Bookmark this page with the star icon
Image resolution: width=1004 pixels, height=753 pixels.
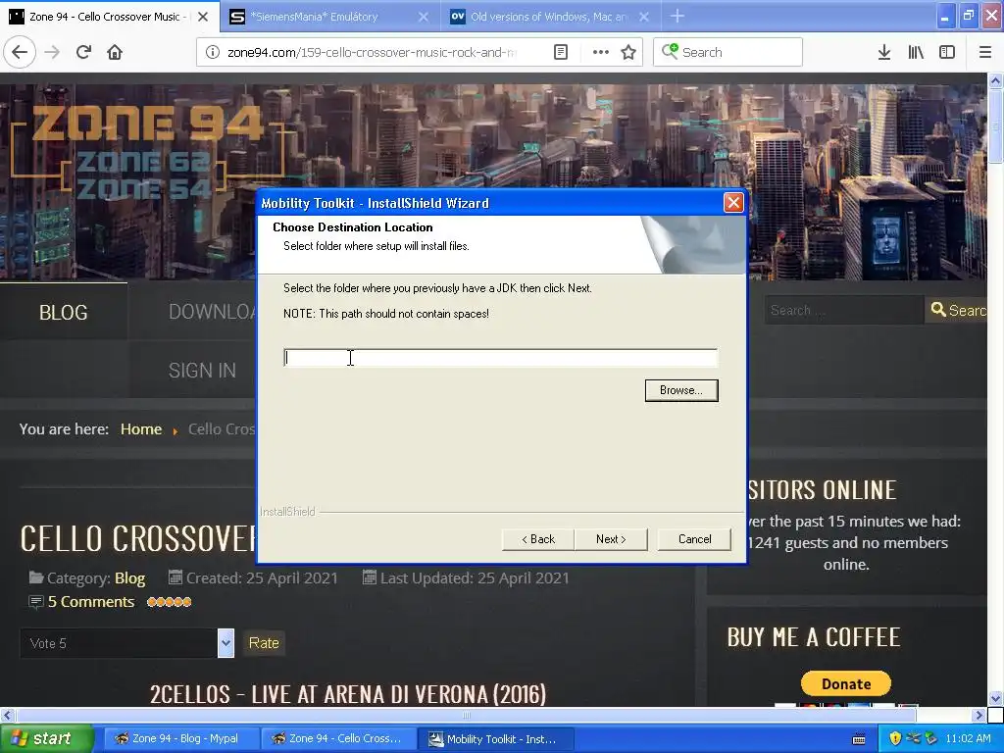tap(628, 52)
